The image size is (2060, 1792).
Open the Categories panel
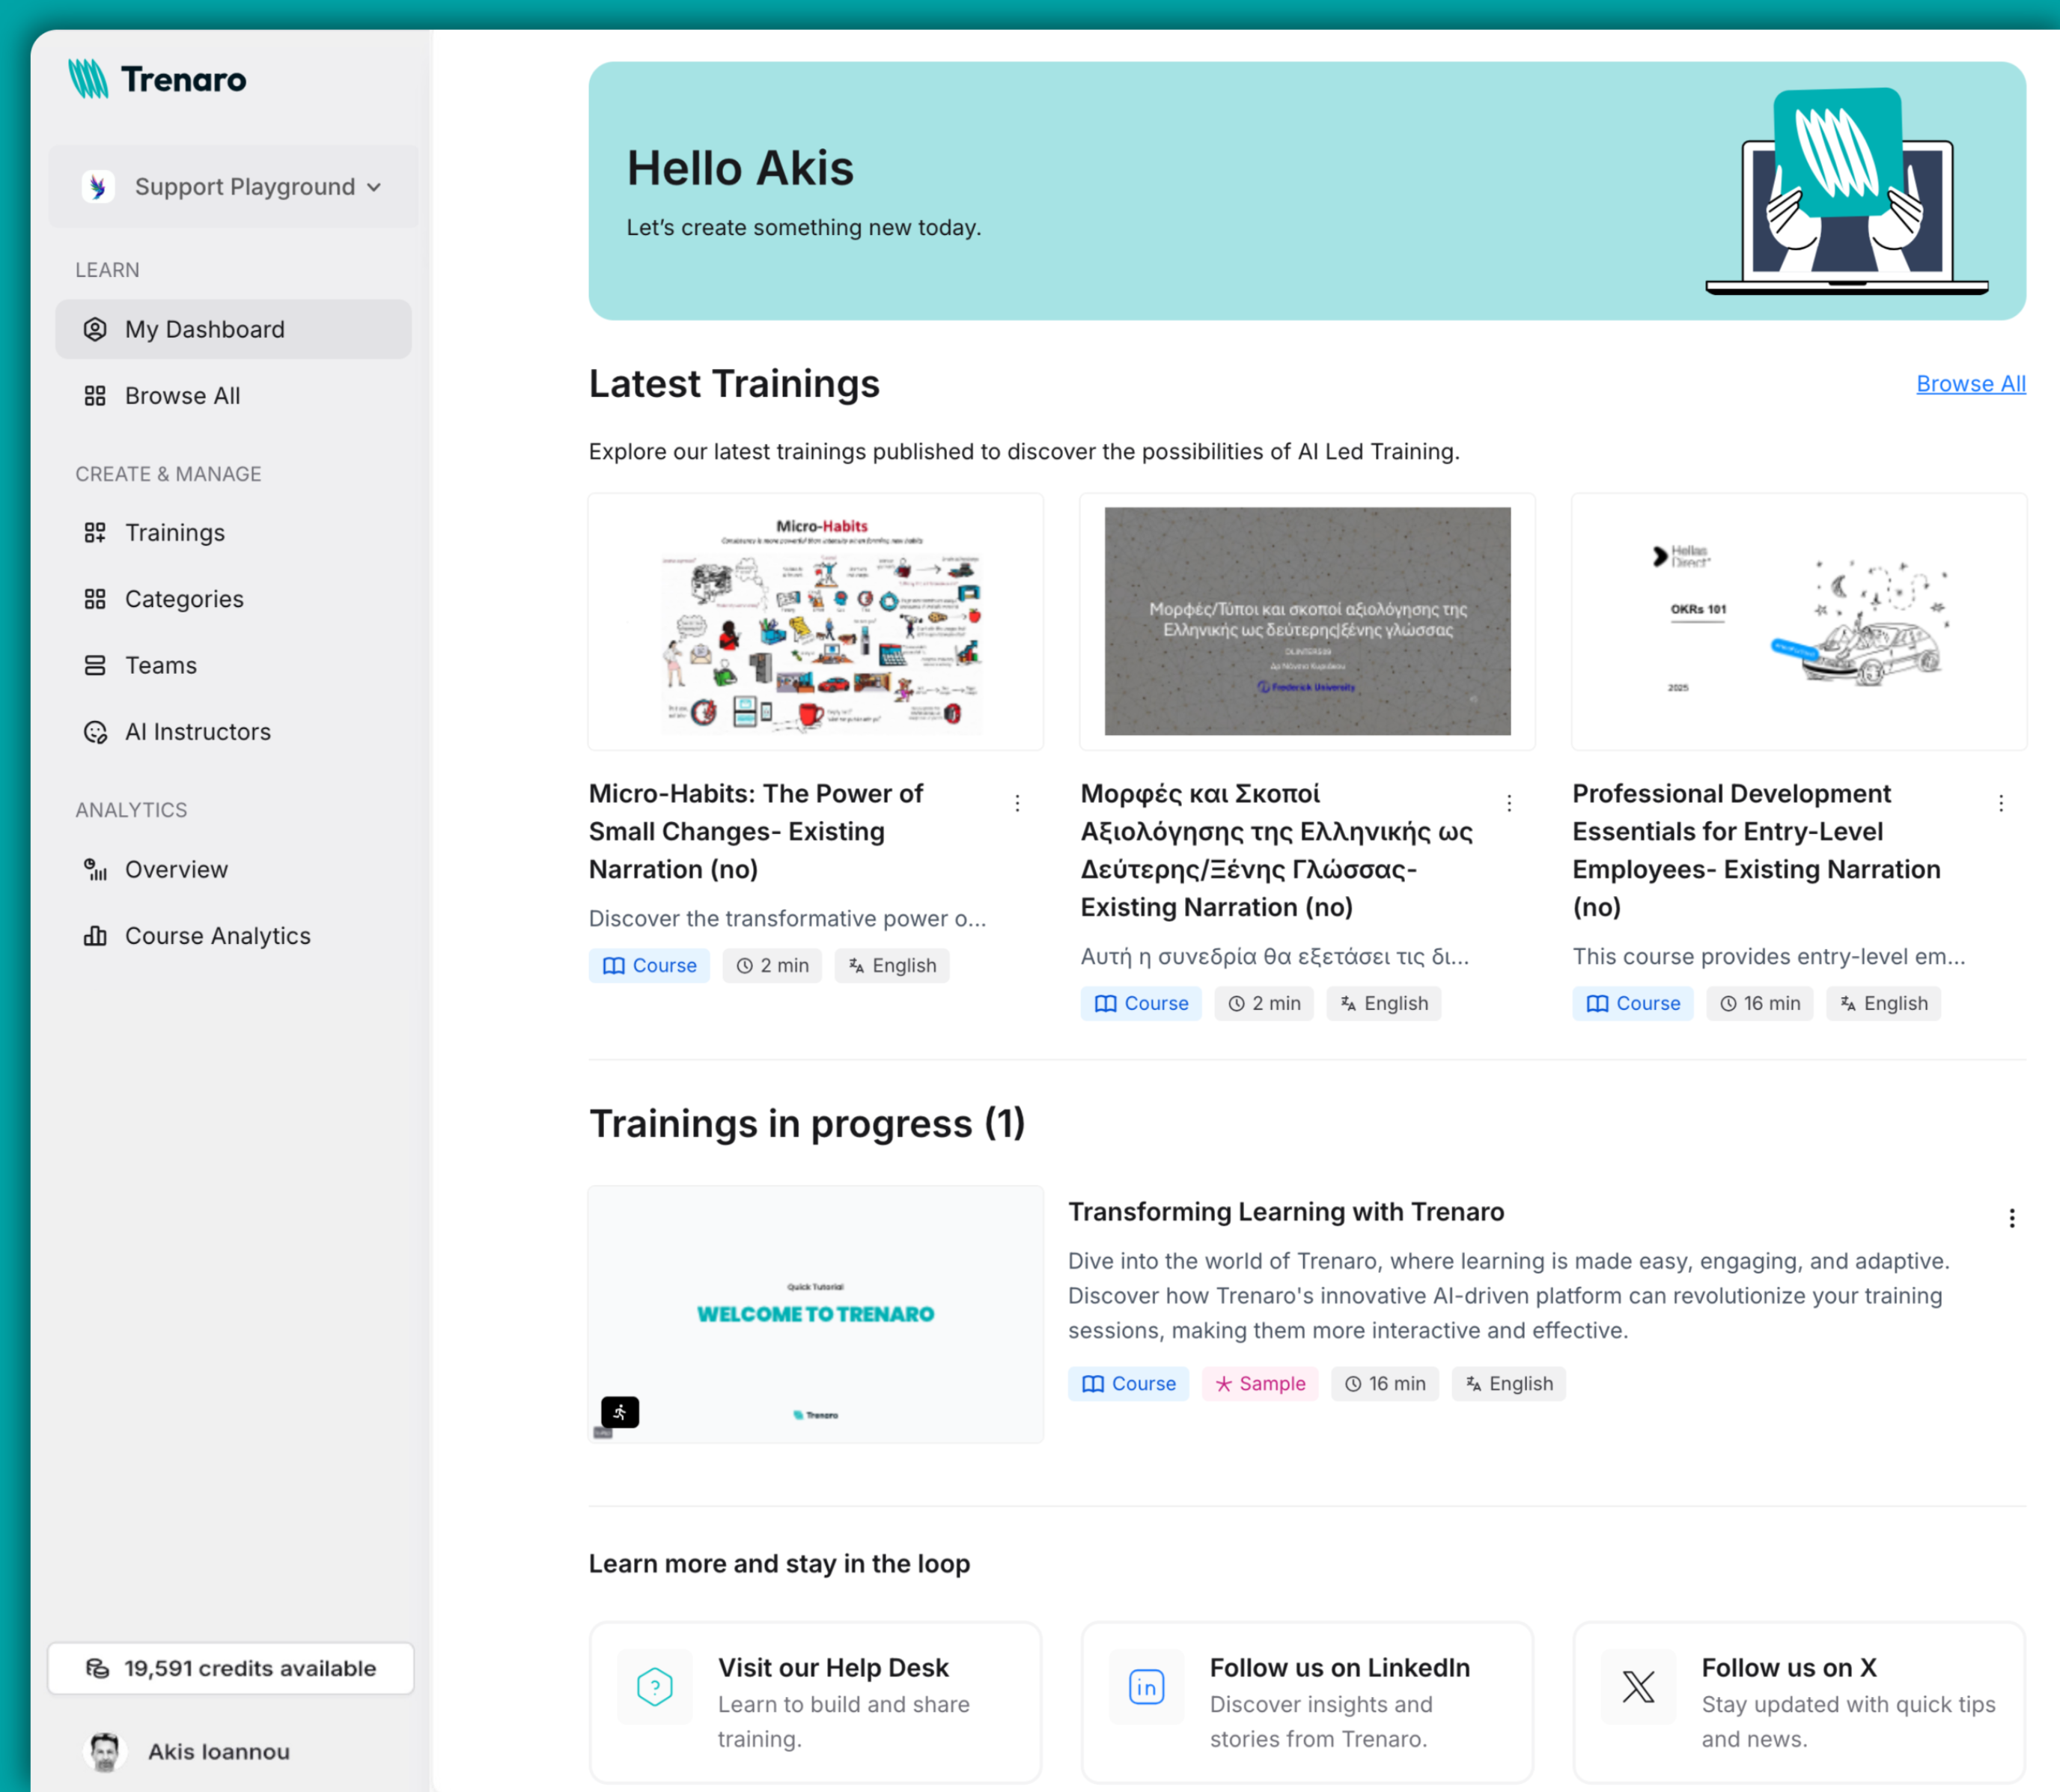pyautogui.click(x=184, y=598)
